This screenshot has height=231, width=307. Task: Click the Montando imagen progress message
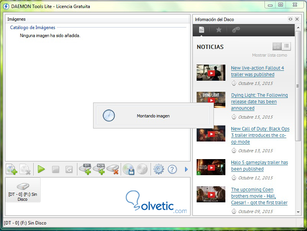click(153, 116)
